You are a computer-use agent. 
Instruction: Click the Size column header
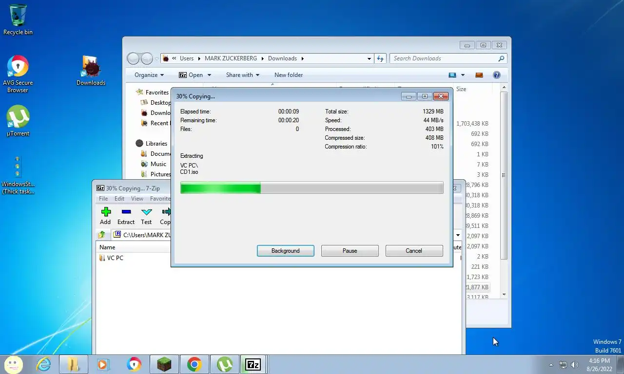point(461,89)
